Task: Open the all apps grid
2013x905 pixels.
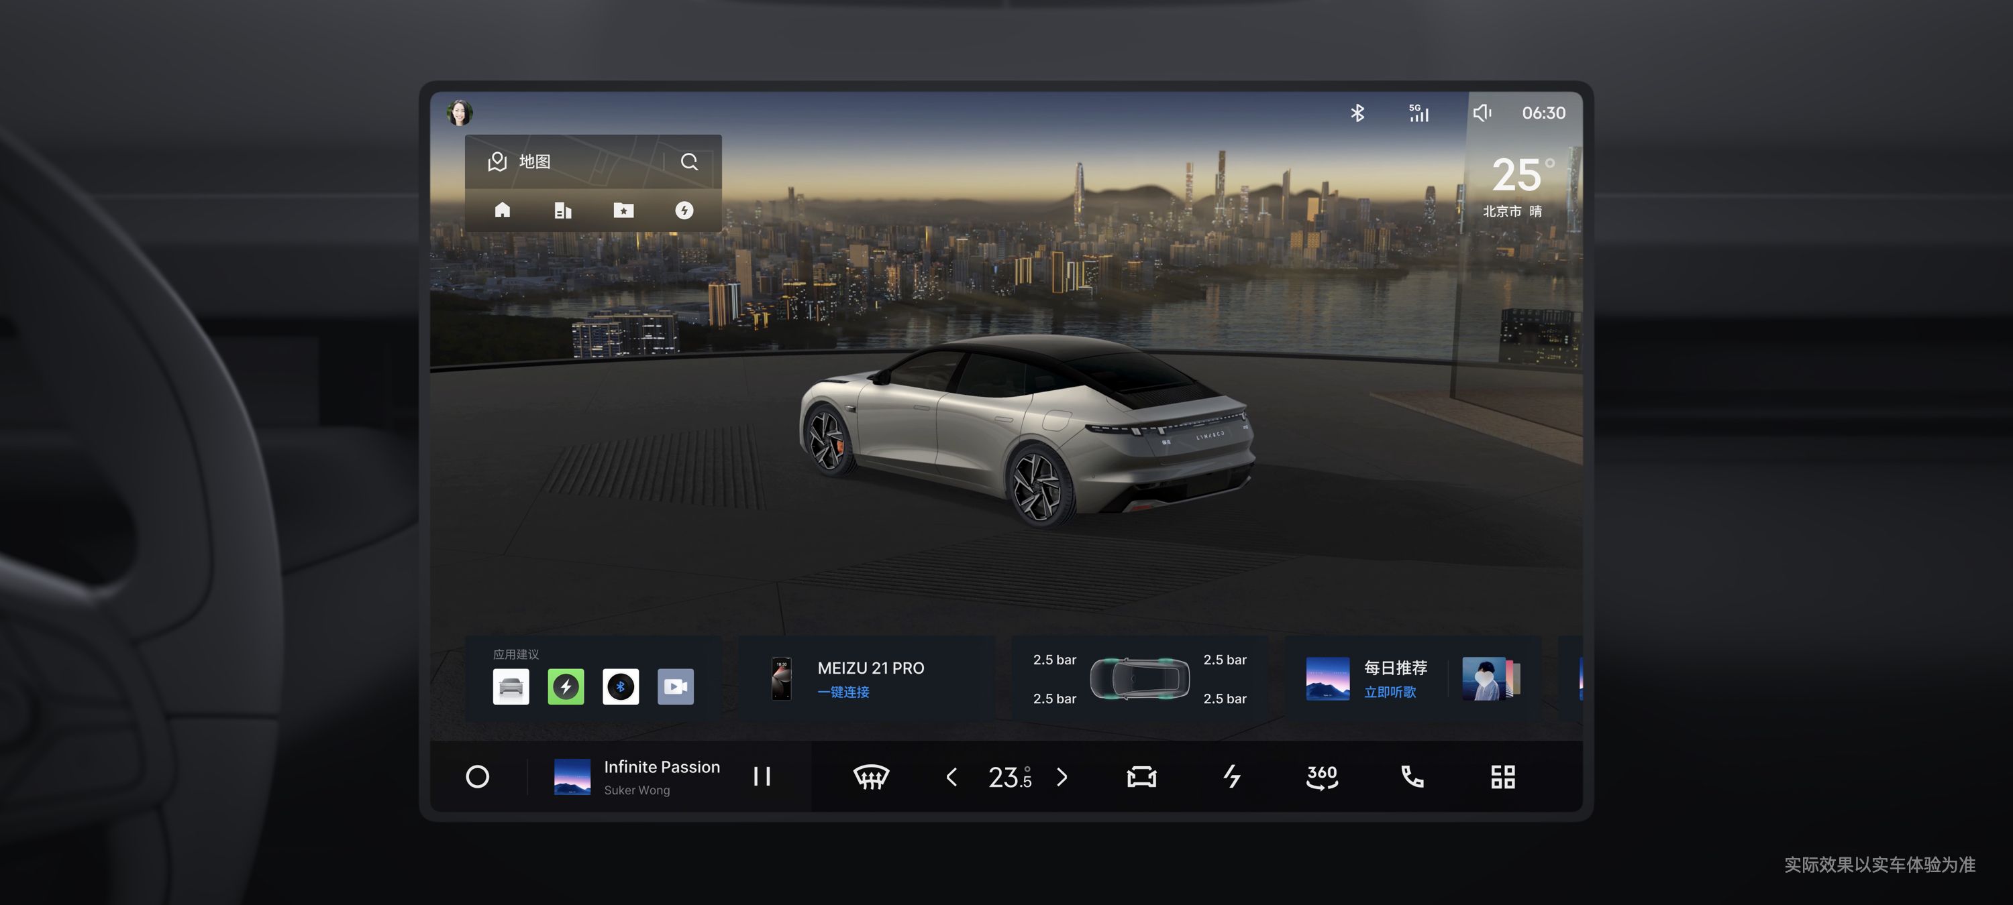Action: point(1503,777)
